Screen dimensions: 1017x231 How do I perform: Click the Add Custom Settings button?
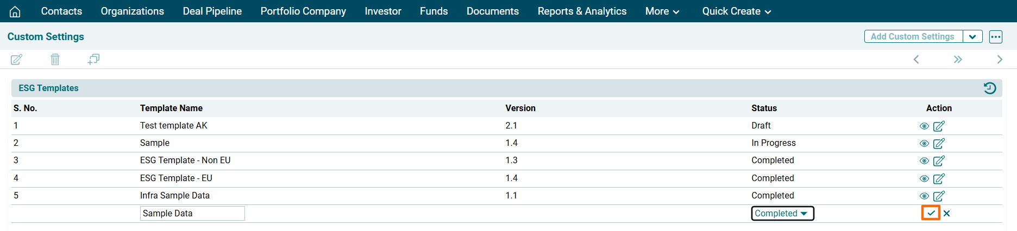pos(913,36)
